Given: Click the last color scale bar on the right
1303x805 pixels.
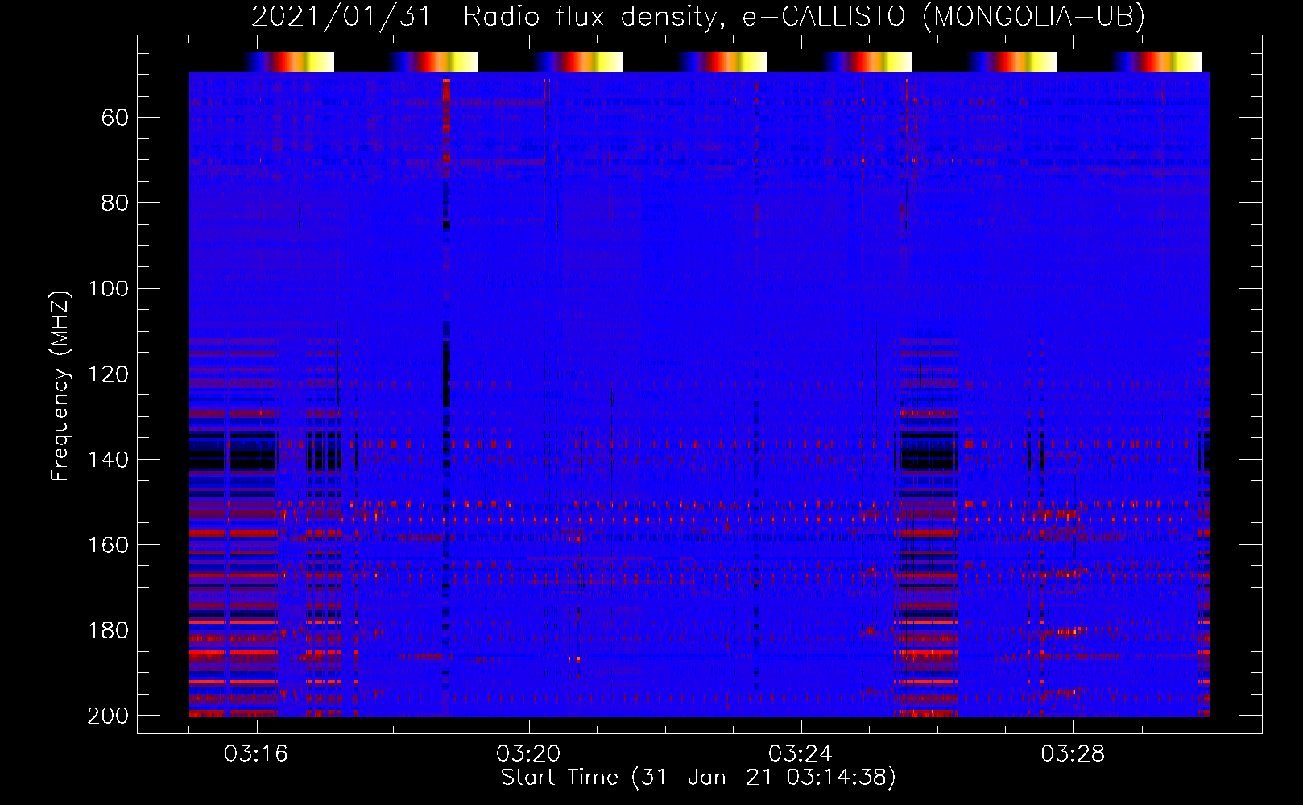Looking at the screenshot, I should (1157, 61).
